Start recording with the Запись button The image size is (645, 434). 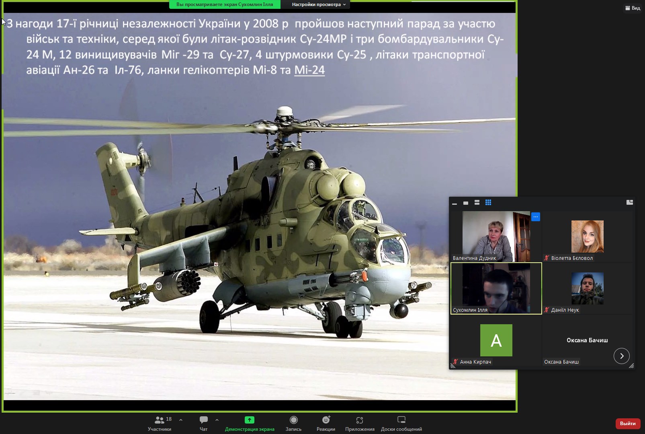293,423
